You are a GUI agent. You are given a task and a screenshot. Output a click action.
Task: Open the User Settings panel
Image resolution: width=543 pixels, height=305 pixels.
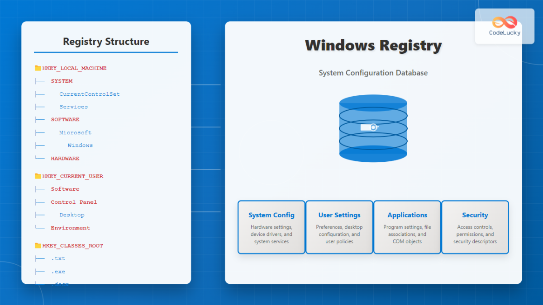tap(339, 227)
